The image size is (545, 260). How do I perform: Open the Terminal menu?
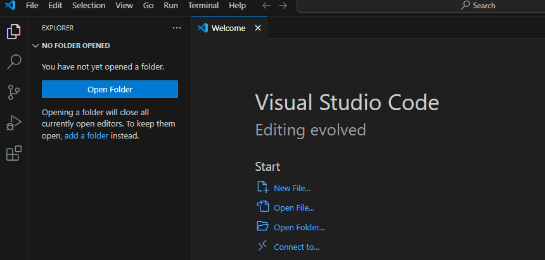tap(203, 6)
